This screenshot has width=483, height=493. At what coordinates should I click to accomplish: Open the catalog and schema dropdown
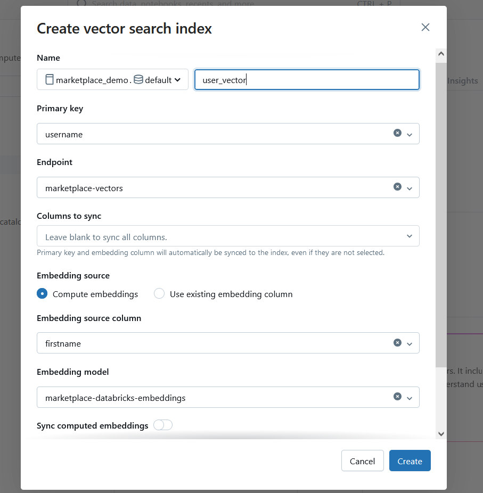(x=177, y=80)
